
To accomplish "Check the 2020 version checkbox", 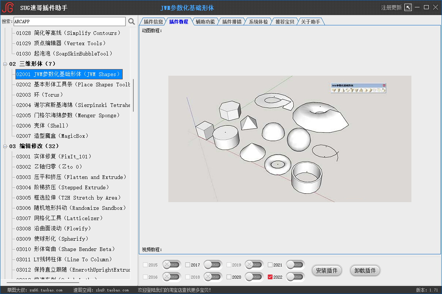I will point(229,277).
